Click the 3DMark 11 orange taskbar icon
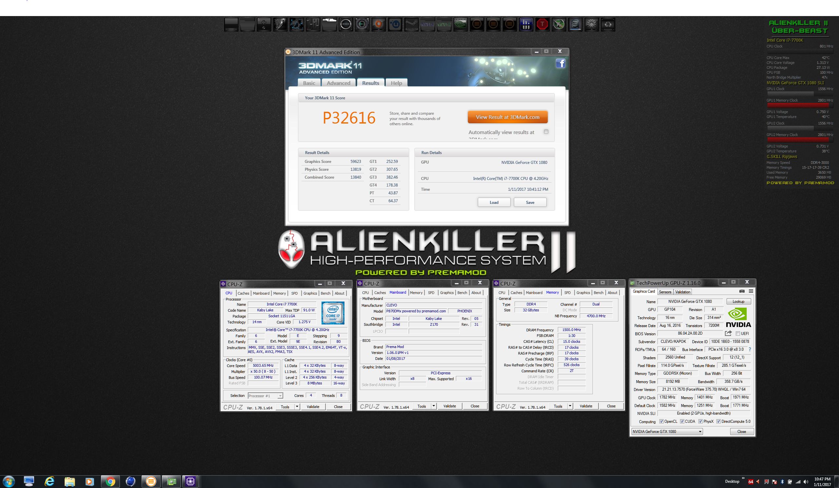839x488 pixels. tap(151, 481)
